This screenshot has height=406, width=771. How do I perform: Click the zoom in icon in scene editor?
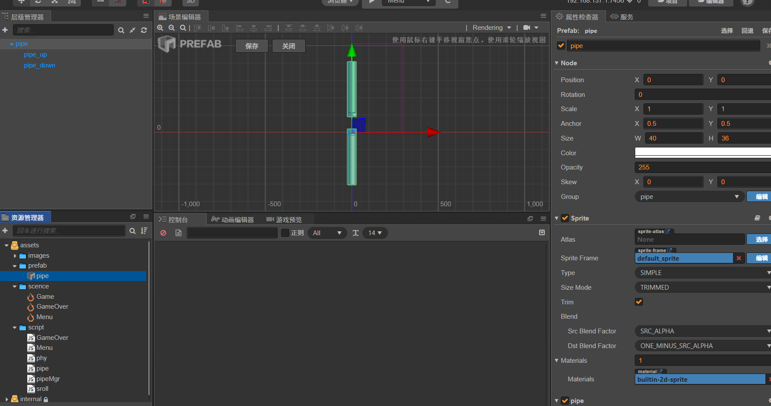point(160,28)
